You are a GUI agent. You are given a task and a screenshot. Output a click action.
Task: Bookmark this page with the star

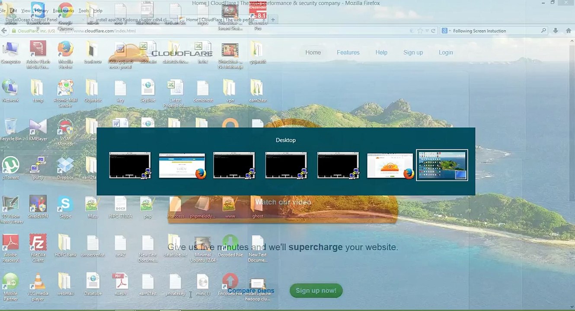(x=419, y=31)
